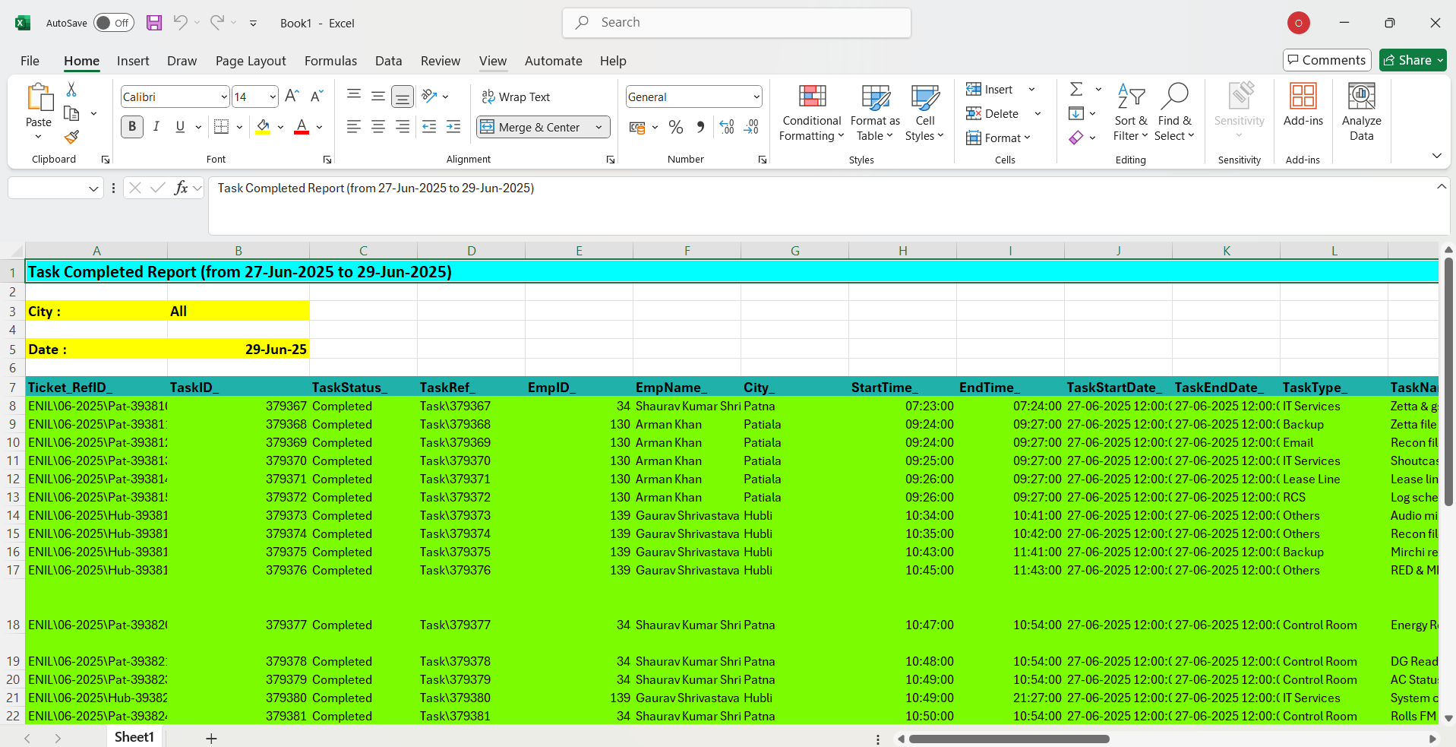1456x747 pixels.
Task: Click Increase Decimal icon
Action: pyautogui.click(x=727, y=127)
